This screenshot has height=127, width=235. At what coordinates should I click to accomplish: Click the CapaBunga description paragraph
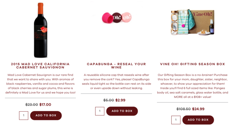pyautogui.click(x=116, y=81)
